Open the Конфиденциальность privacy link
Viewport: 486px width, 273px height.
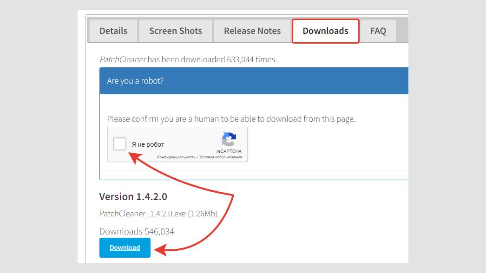pyautogui.click(x=176, y=157)
